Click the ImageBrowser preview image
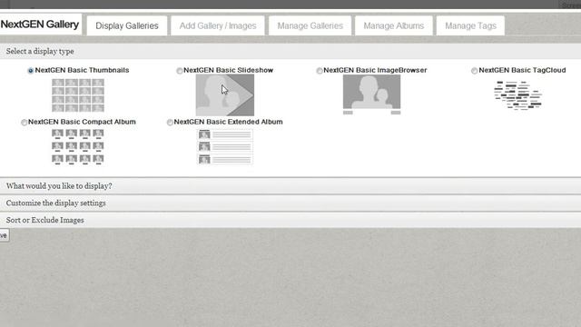 [371, 94]
